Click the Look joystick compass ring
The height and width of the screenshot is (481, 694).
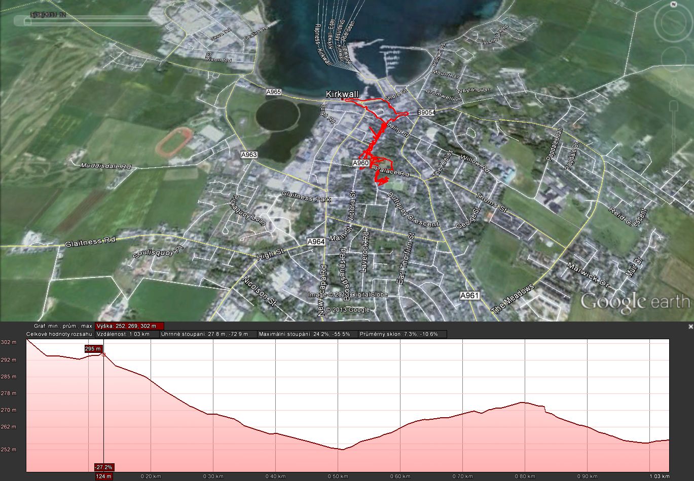tap(658, 23)
